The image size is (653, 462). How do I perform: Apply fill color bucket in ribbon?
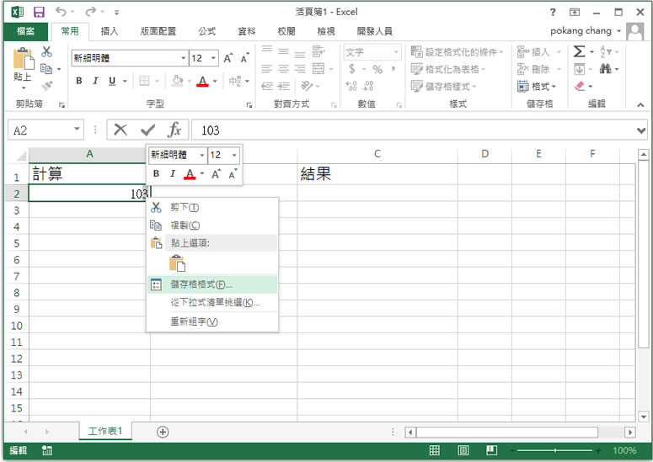(177, 81)
